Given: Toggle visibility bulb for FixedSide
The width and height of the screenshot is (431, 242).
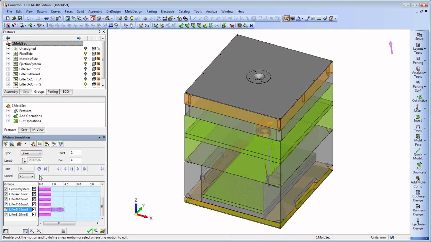Looking at the screenshot, I should (x=86, y=54).
